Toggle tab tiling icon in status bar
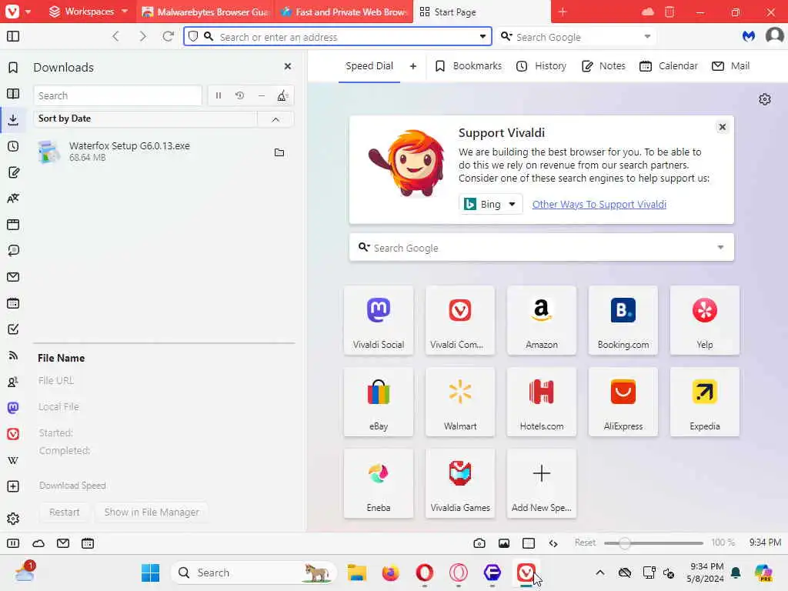The height and width of the screenshot is (591, 788). pyautogui.click(x=529, y=543)
